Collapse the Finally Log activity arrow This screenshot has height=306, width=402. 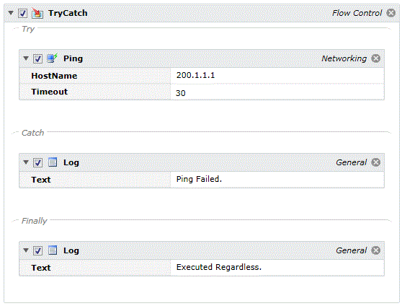click(x=26, y=250)
